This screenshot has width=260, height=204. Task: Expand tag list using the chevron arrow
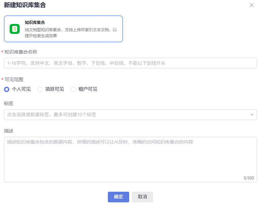point(252,115)
